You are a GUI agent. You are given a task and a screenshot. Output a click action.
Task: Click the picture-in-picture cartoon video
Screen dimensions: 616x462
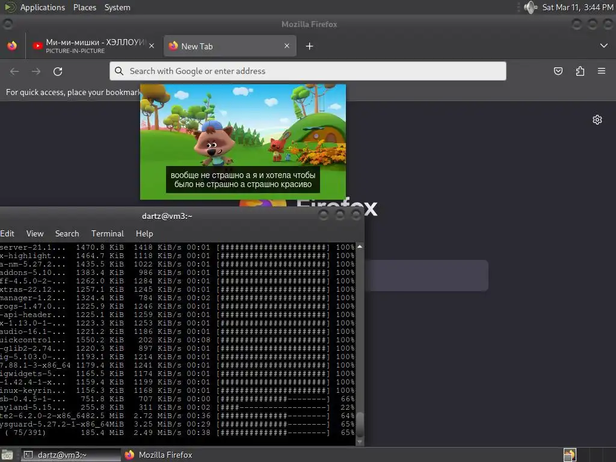pyautogui.click(x=243, y=141)
